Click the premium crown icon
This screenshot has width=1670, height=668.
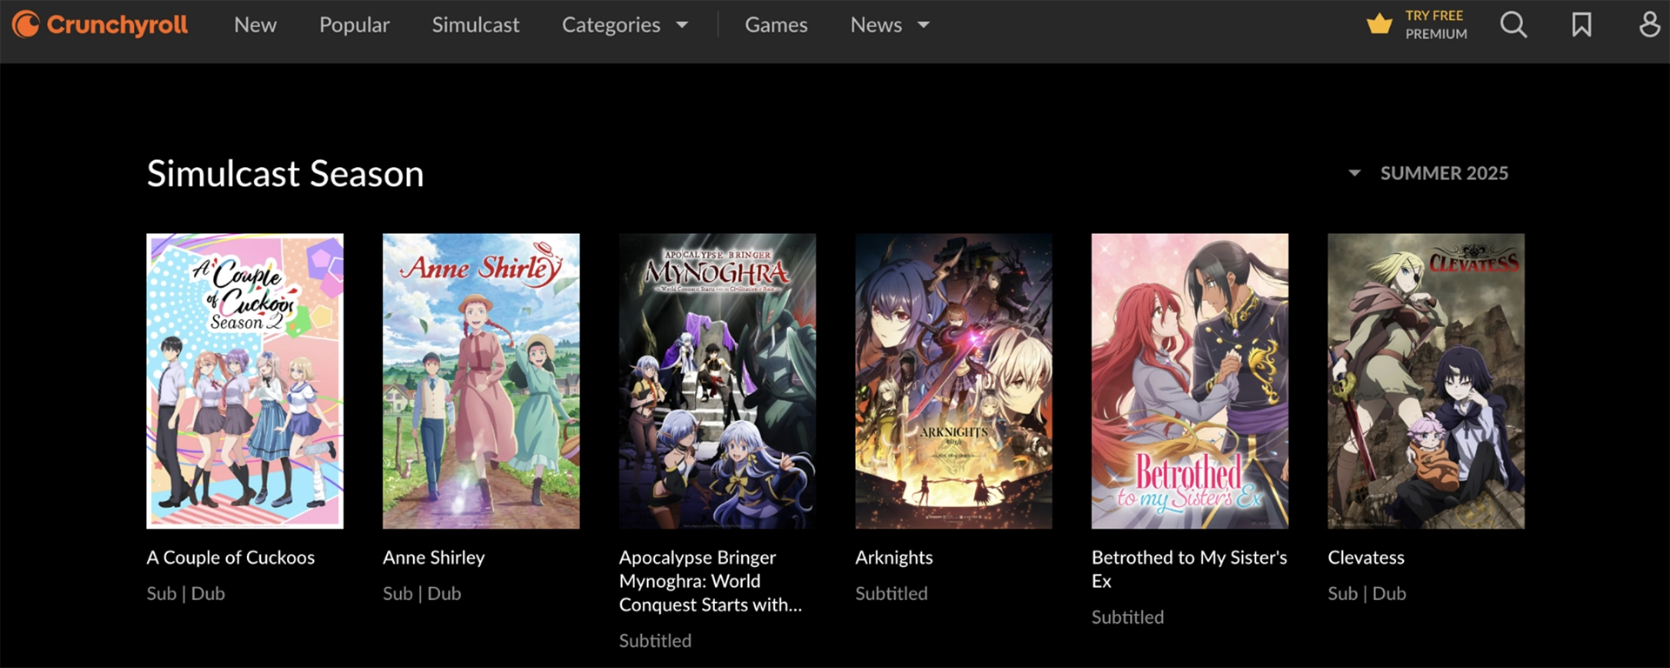coord(1379,24)
